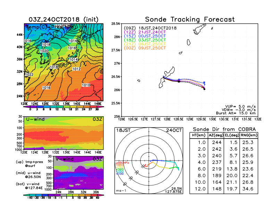Click azimuth value 219 in the 6.0 km row
This screenshot has width=275, height=213.
coord(217,169)
